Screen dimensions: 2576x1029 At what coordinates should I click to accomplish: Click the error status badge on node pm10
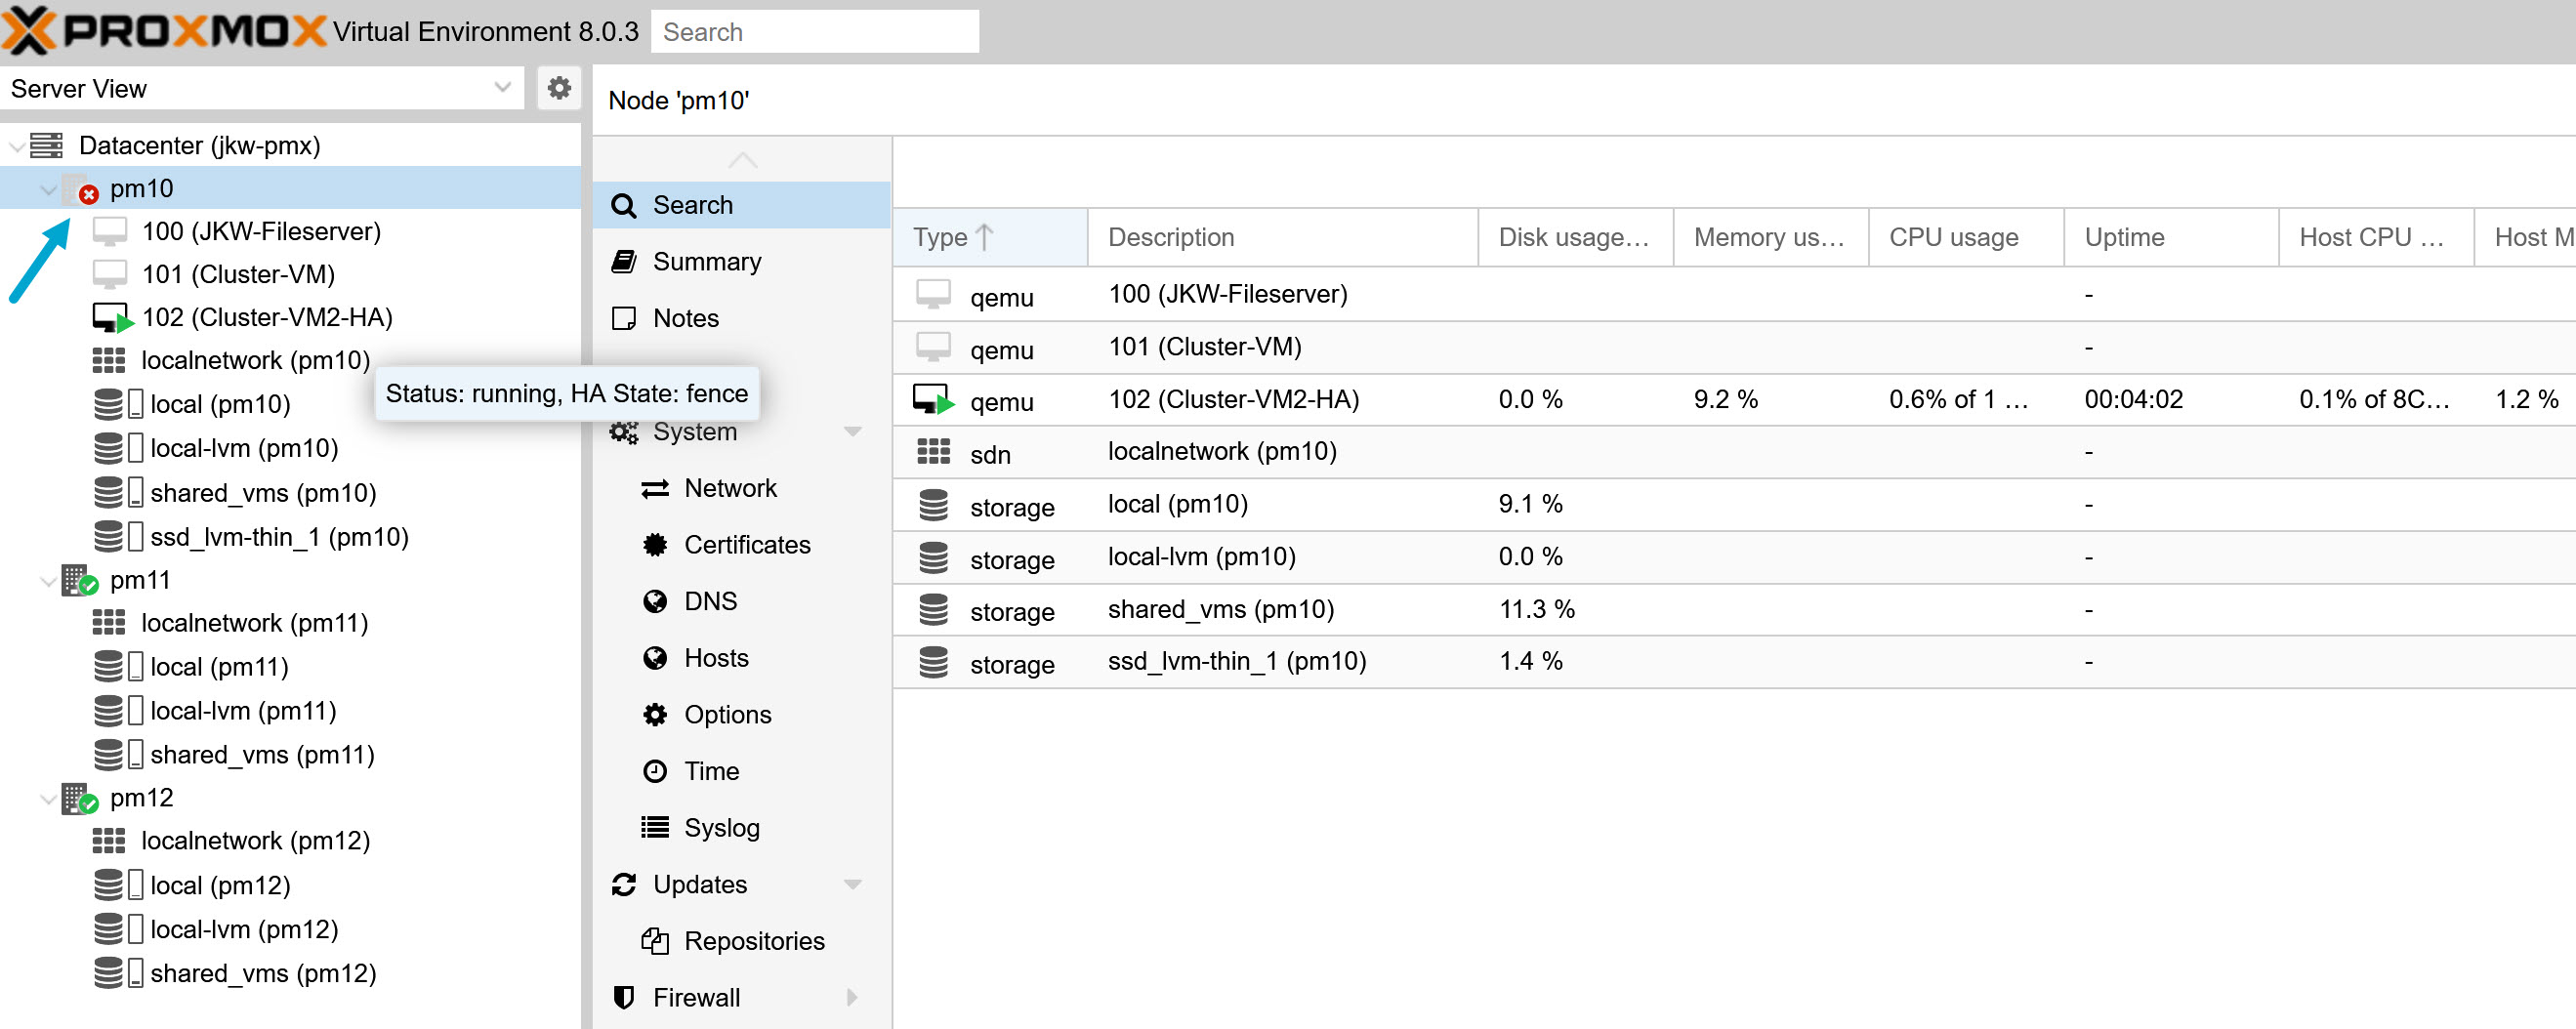pyautogui.click(x=88, y=195)
